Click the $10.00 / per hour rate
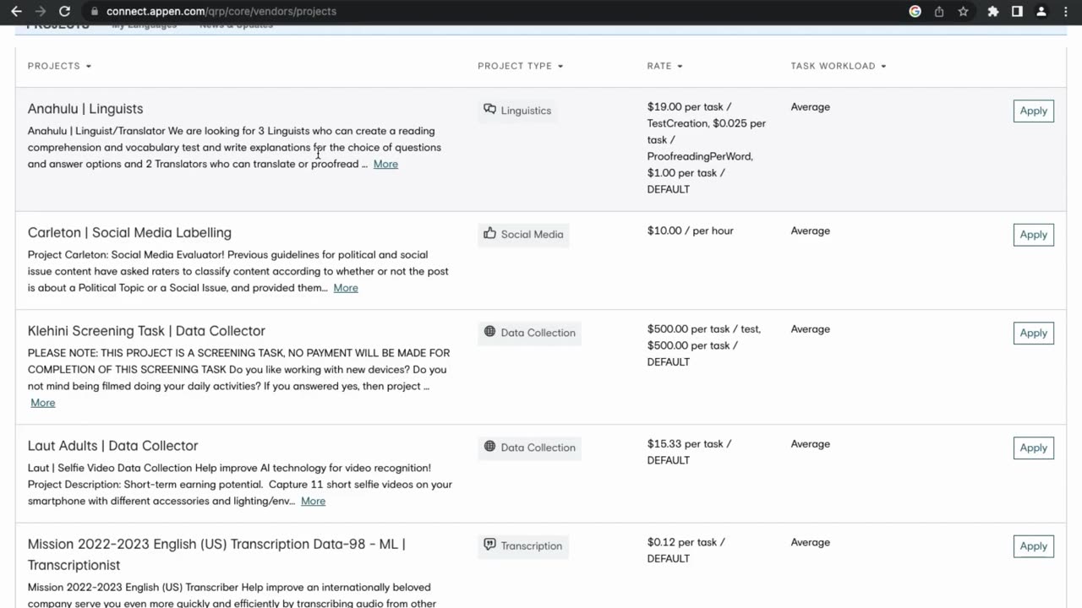1082x608 pixels. (x=690, y=231)
